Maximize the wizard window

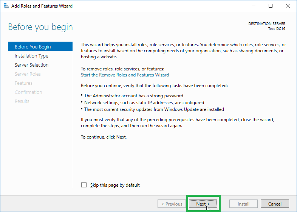(271, 6)
